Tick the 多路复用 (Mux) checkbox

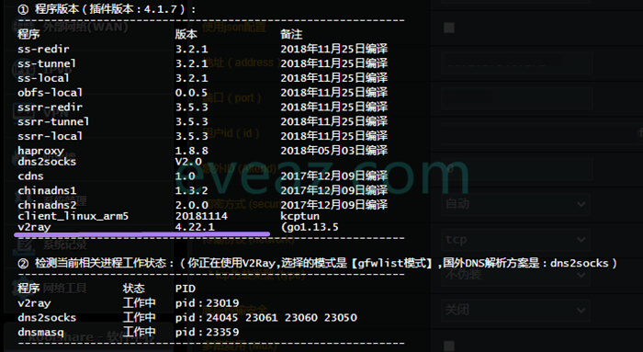tap(449, 346)
